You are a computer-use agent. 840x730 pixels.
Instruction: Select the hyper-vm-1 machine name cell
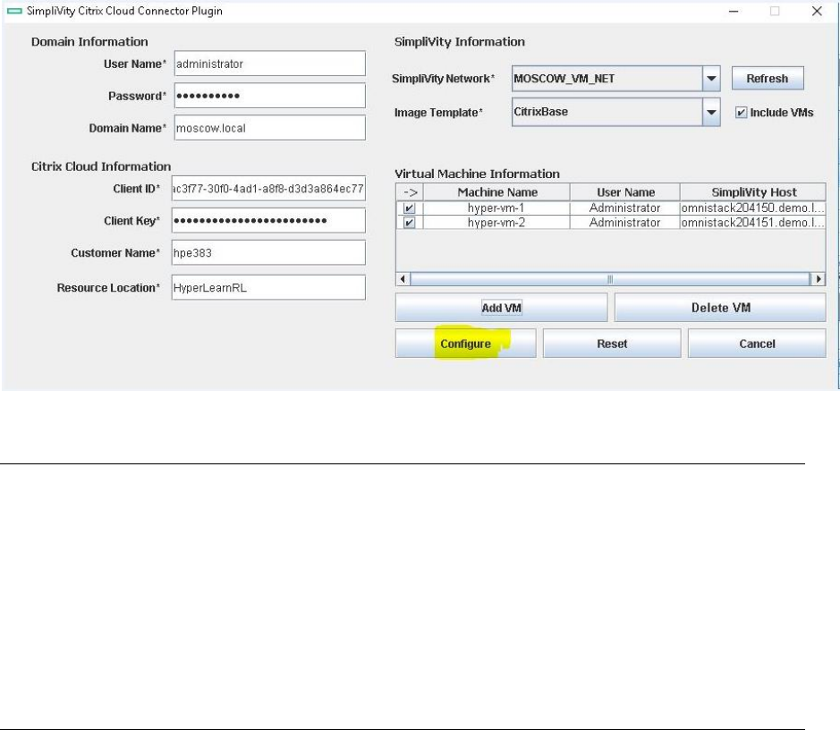tap(496, 208)
